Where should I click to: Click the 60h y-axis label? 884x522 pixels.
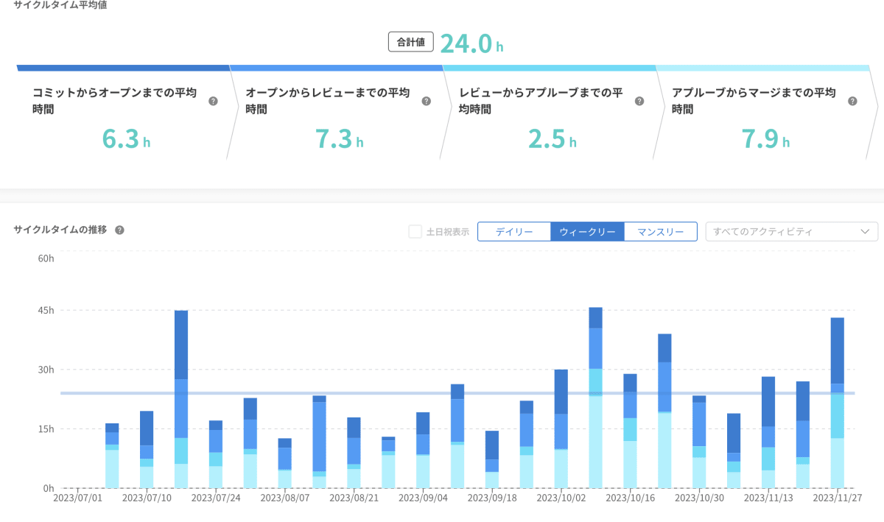point(46,258)
